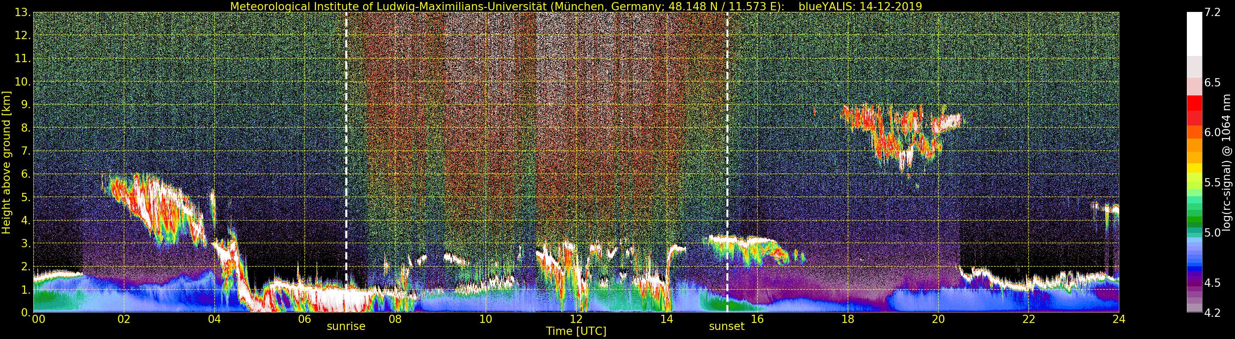Click the x-axis tick label '00'
1235x339 pixels.
(x=38, y=319)
